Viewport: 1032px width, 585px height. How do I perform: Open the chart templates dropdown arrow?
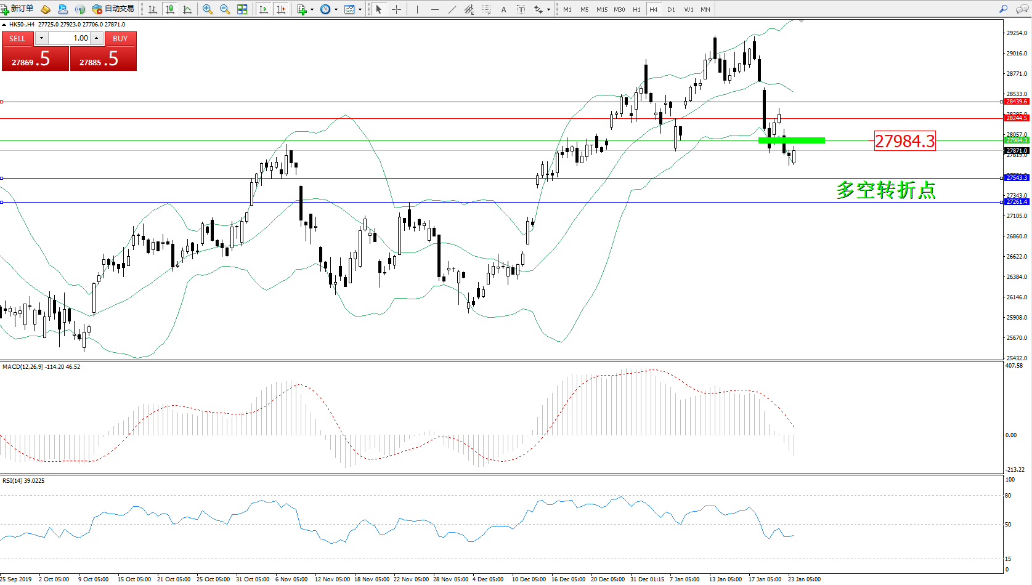[x=360, y=9]
